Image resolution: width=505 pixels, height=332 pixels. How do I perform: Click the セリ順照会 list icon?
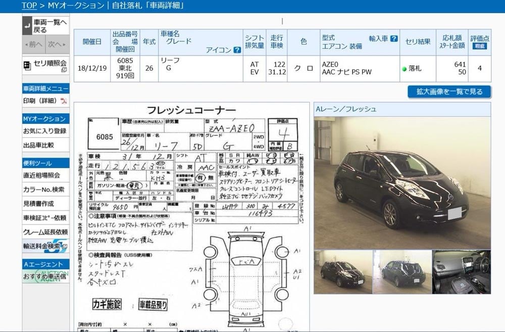(x=27, y=65)
